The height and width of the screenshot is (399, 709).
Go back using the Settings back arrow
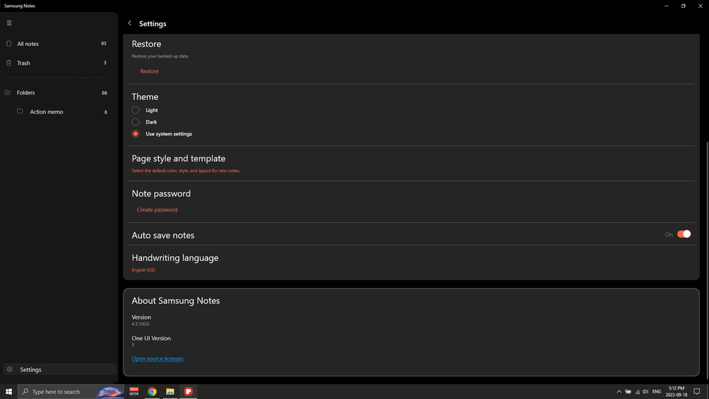click(130, 23)
